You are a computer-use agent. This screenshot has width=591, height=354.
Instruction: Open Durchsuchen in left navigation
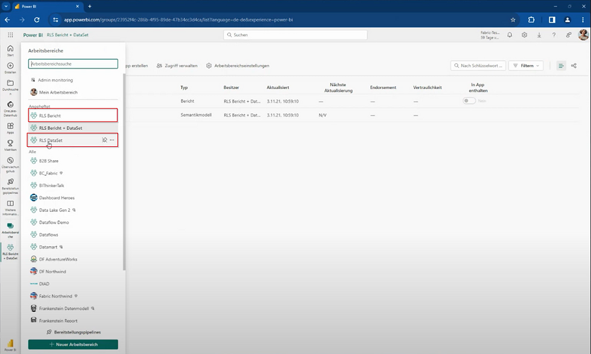(x=10, y=87)
